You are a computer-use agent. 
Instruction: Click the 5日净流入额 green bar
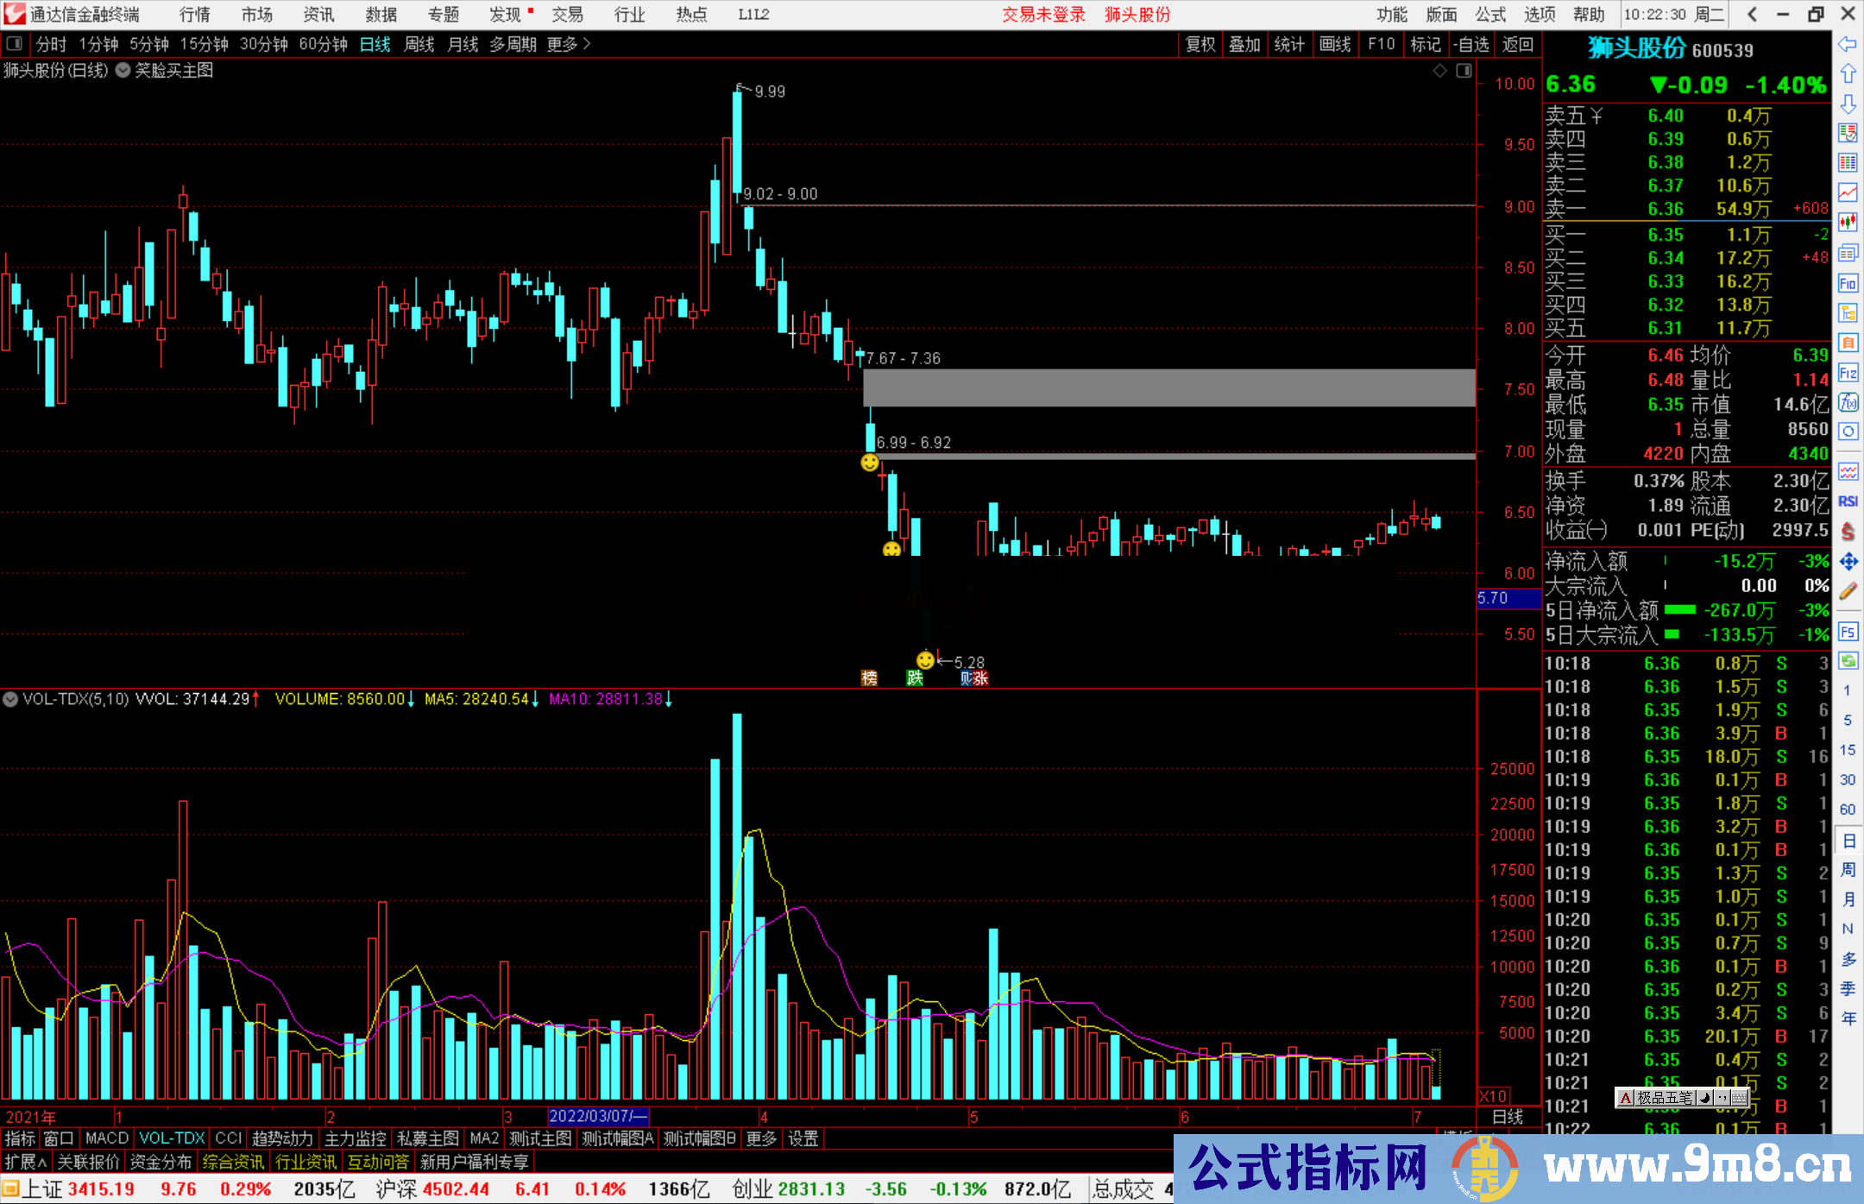(x=1679, y=610)
